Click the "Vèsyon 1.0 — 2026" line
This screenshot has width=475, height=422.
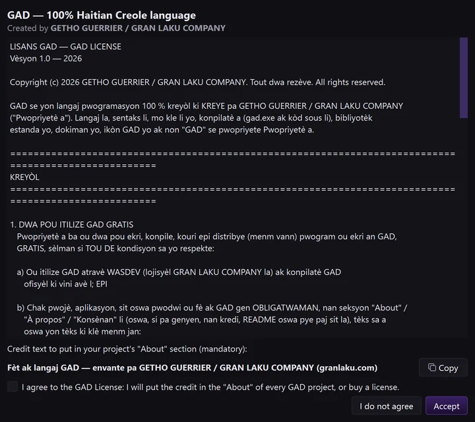click(x=46, y=59)
